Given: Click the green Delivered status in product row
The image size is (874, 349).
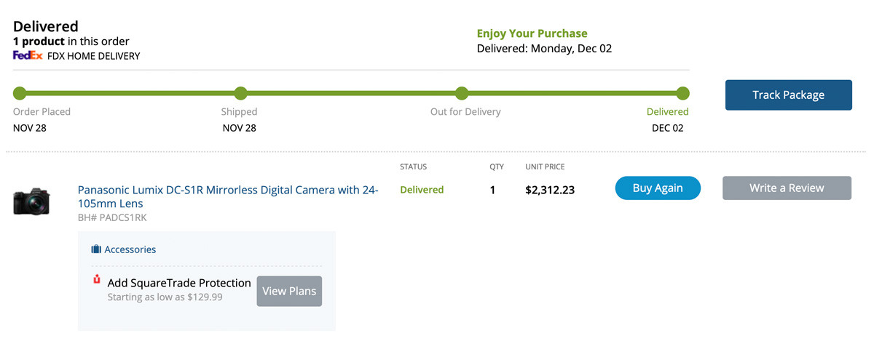Looking at the screenshot, I should point(422,190).
